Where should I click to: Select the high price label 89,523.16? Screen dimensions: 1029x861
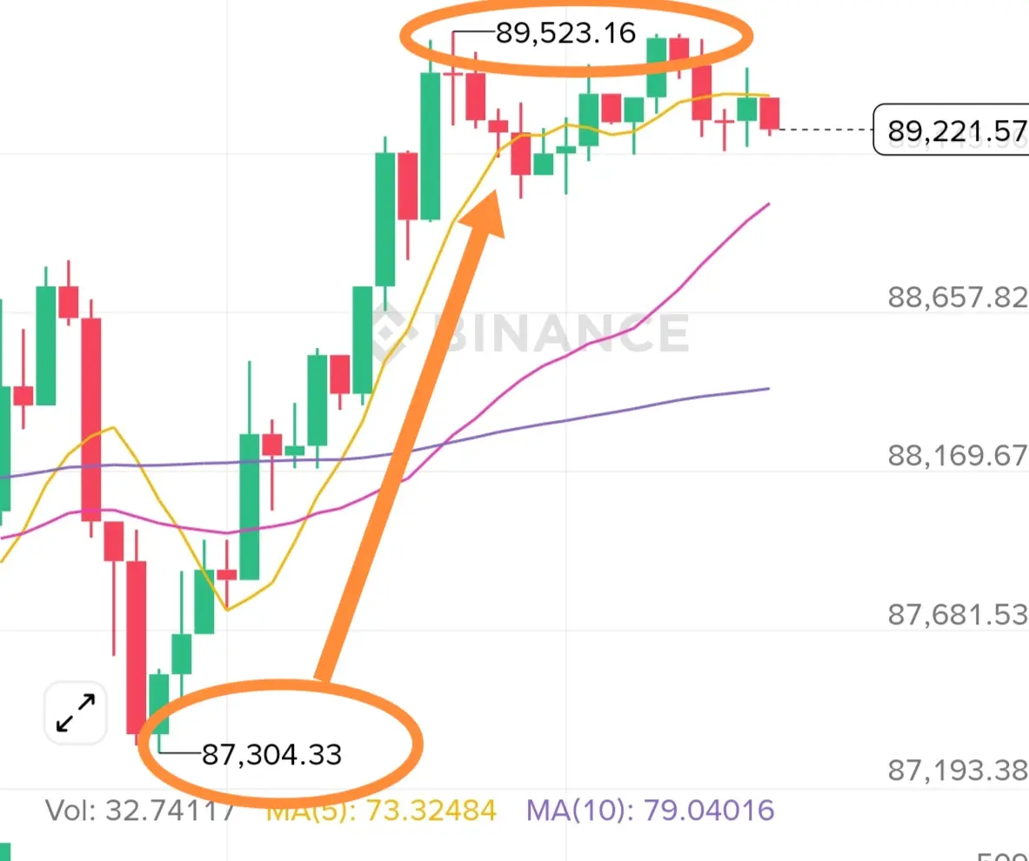[565, 33]
